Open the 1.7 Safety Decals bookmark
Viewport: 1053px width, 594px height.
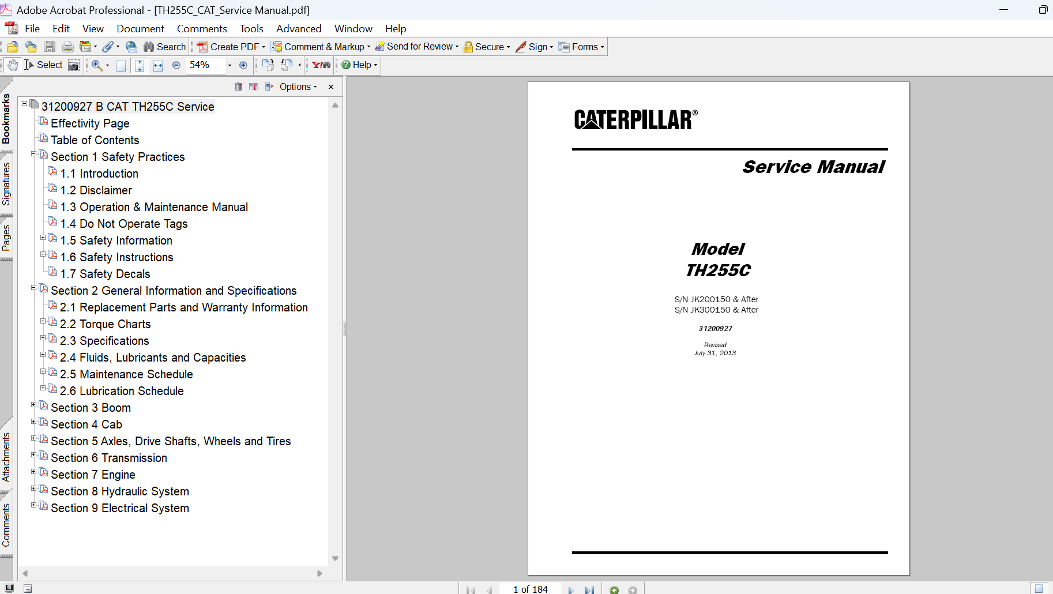click(105, 274)
